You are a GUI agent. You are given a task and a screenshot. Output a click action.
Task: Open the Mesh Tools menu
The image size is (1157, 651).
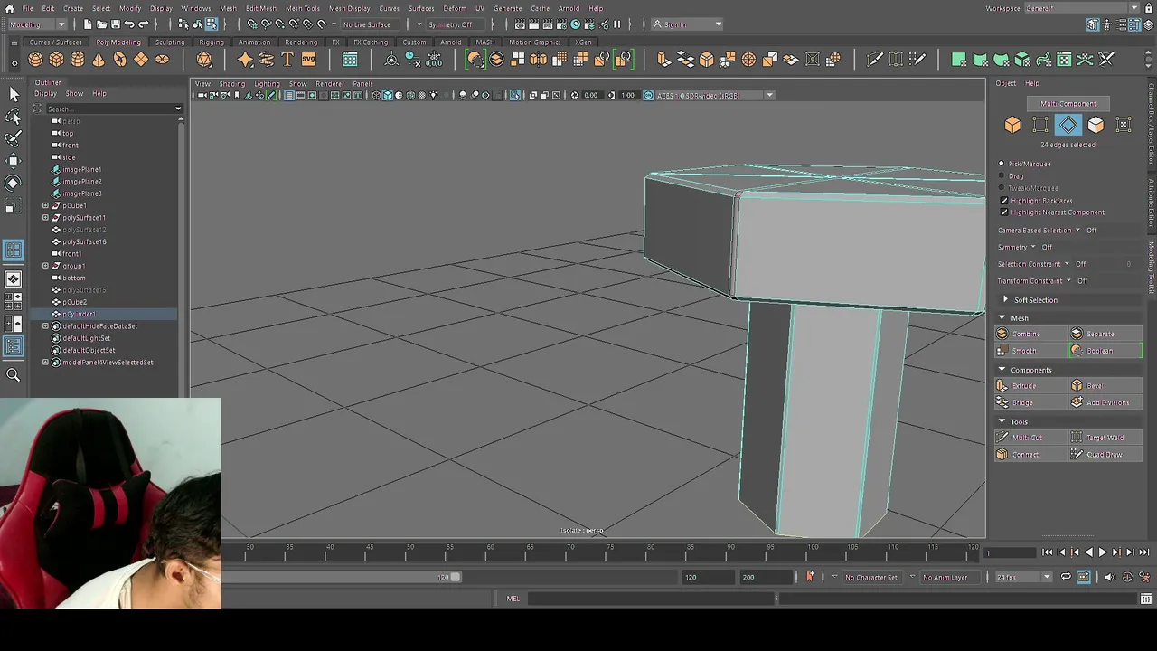(302, 8)
